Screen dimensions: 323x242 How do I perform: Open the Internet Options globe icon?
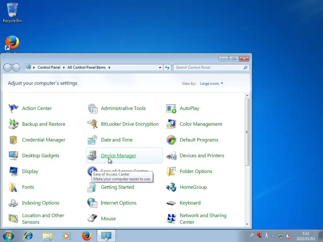click(x=92, y=203)
